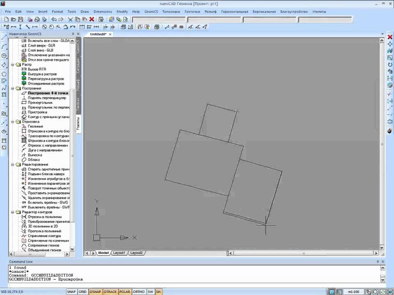Collapse the Построения tree folder
This screenshot has height=295, width=394.
pyautogui.click(x=13, y=88)
